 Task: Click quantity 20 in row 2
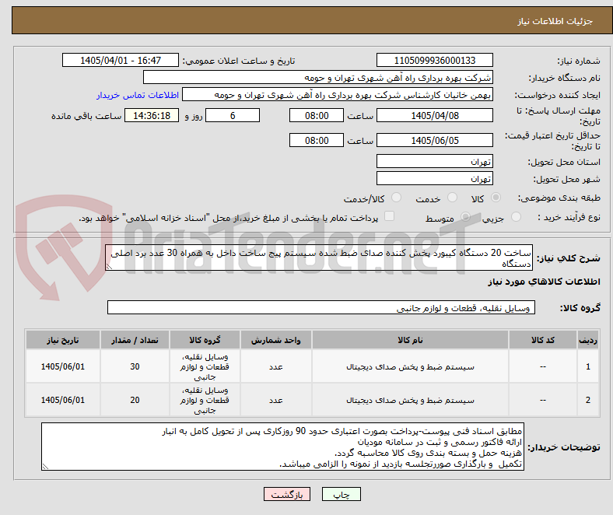pyautogui.click(x=135, y=400)
